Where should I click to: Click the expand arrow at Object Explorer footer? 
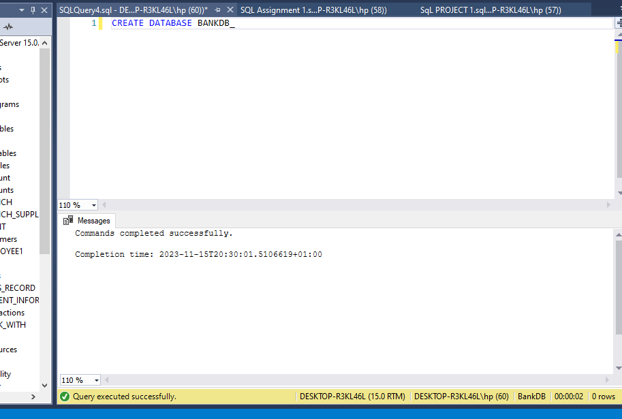pyautogui.click(x=32, y=396)
